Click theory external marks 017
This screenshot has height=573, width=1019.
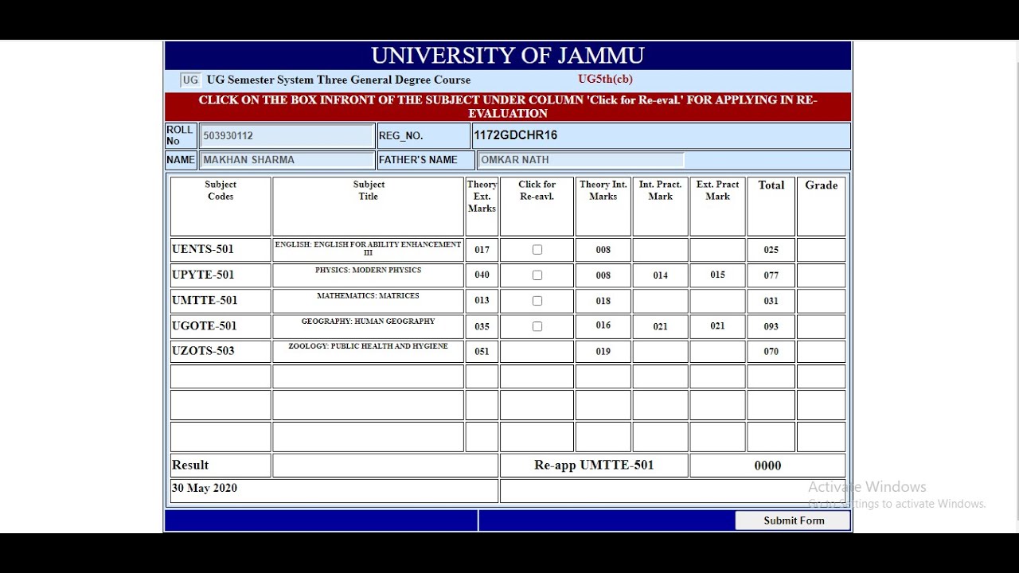482,250
